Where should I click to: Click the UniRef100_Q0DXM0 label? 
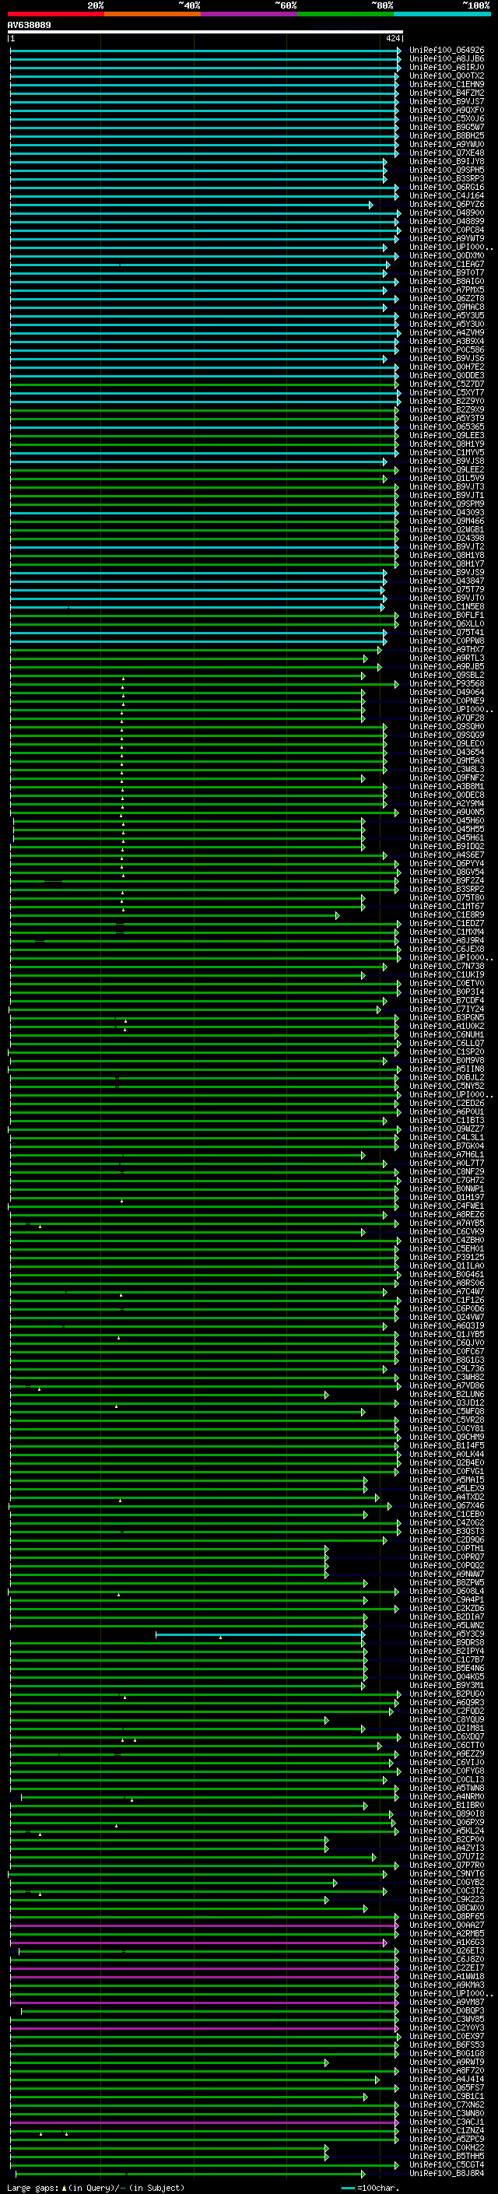[446, 255]
